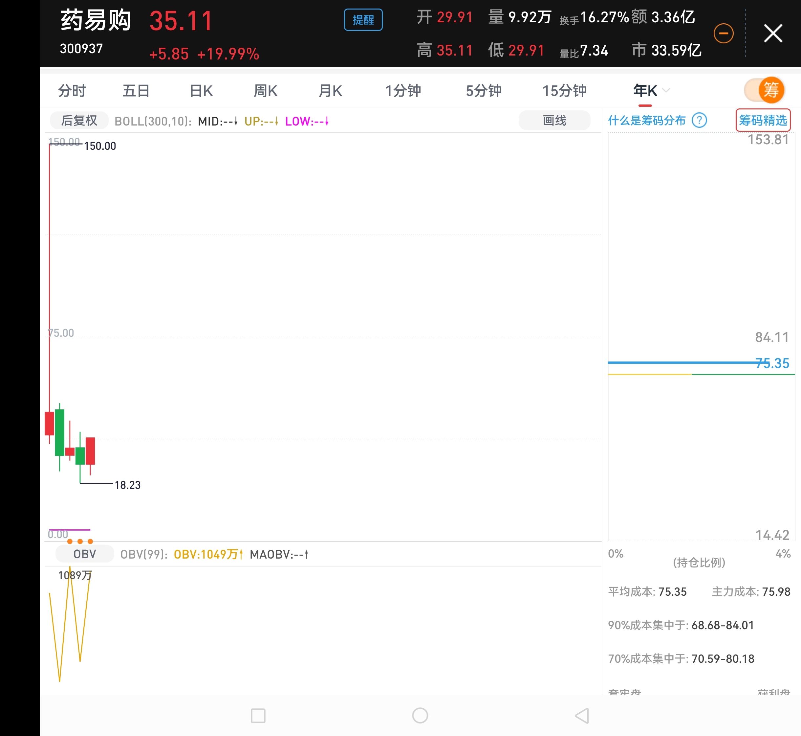Click the question mark help icon
The image size is (801, 736).
[699, 120]
